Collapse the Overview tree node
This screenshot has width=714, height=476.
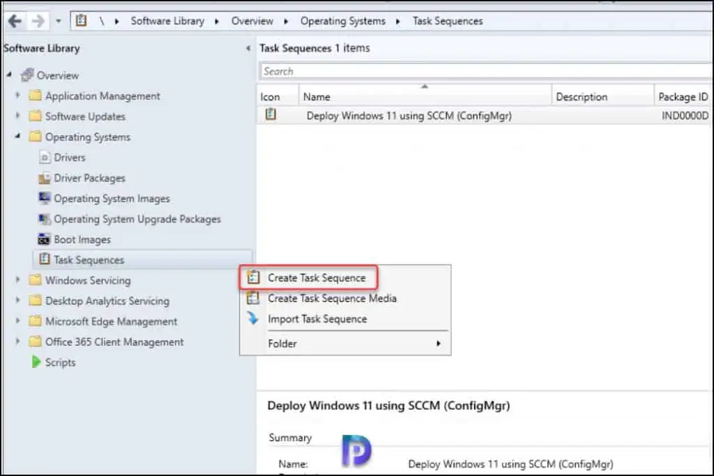[x=9, y=74]
